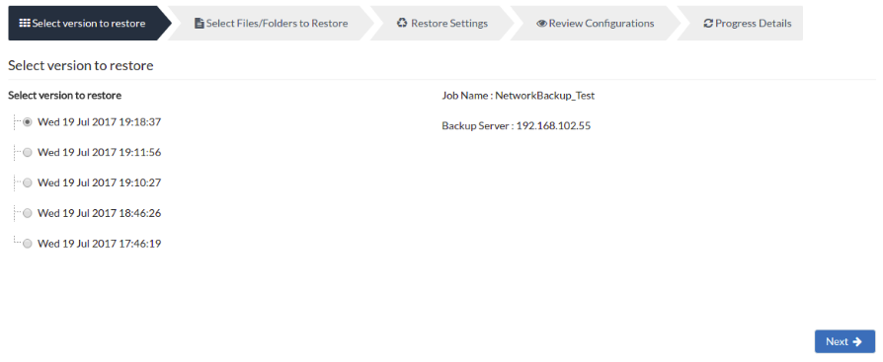Click the refresh icon beside Progress Details
The height and width of the screenshot is (362, 883).
(708, 24)
